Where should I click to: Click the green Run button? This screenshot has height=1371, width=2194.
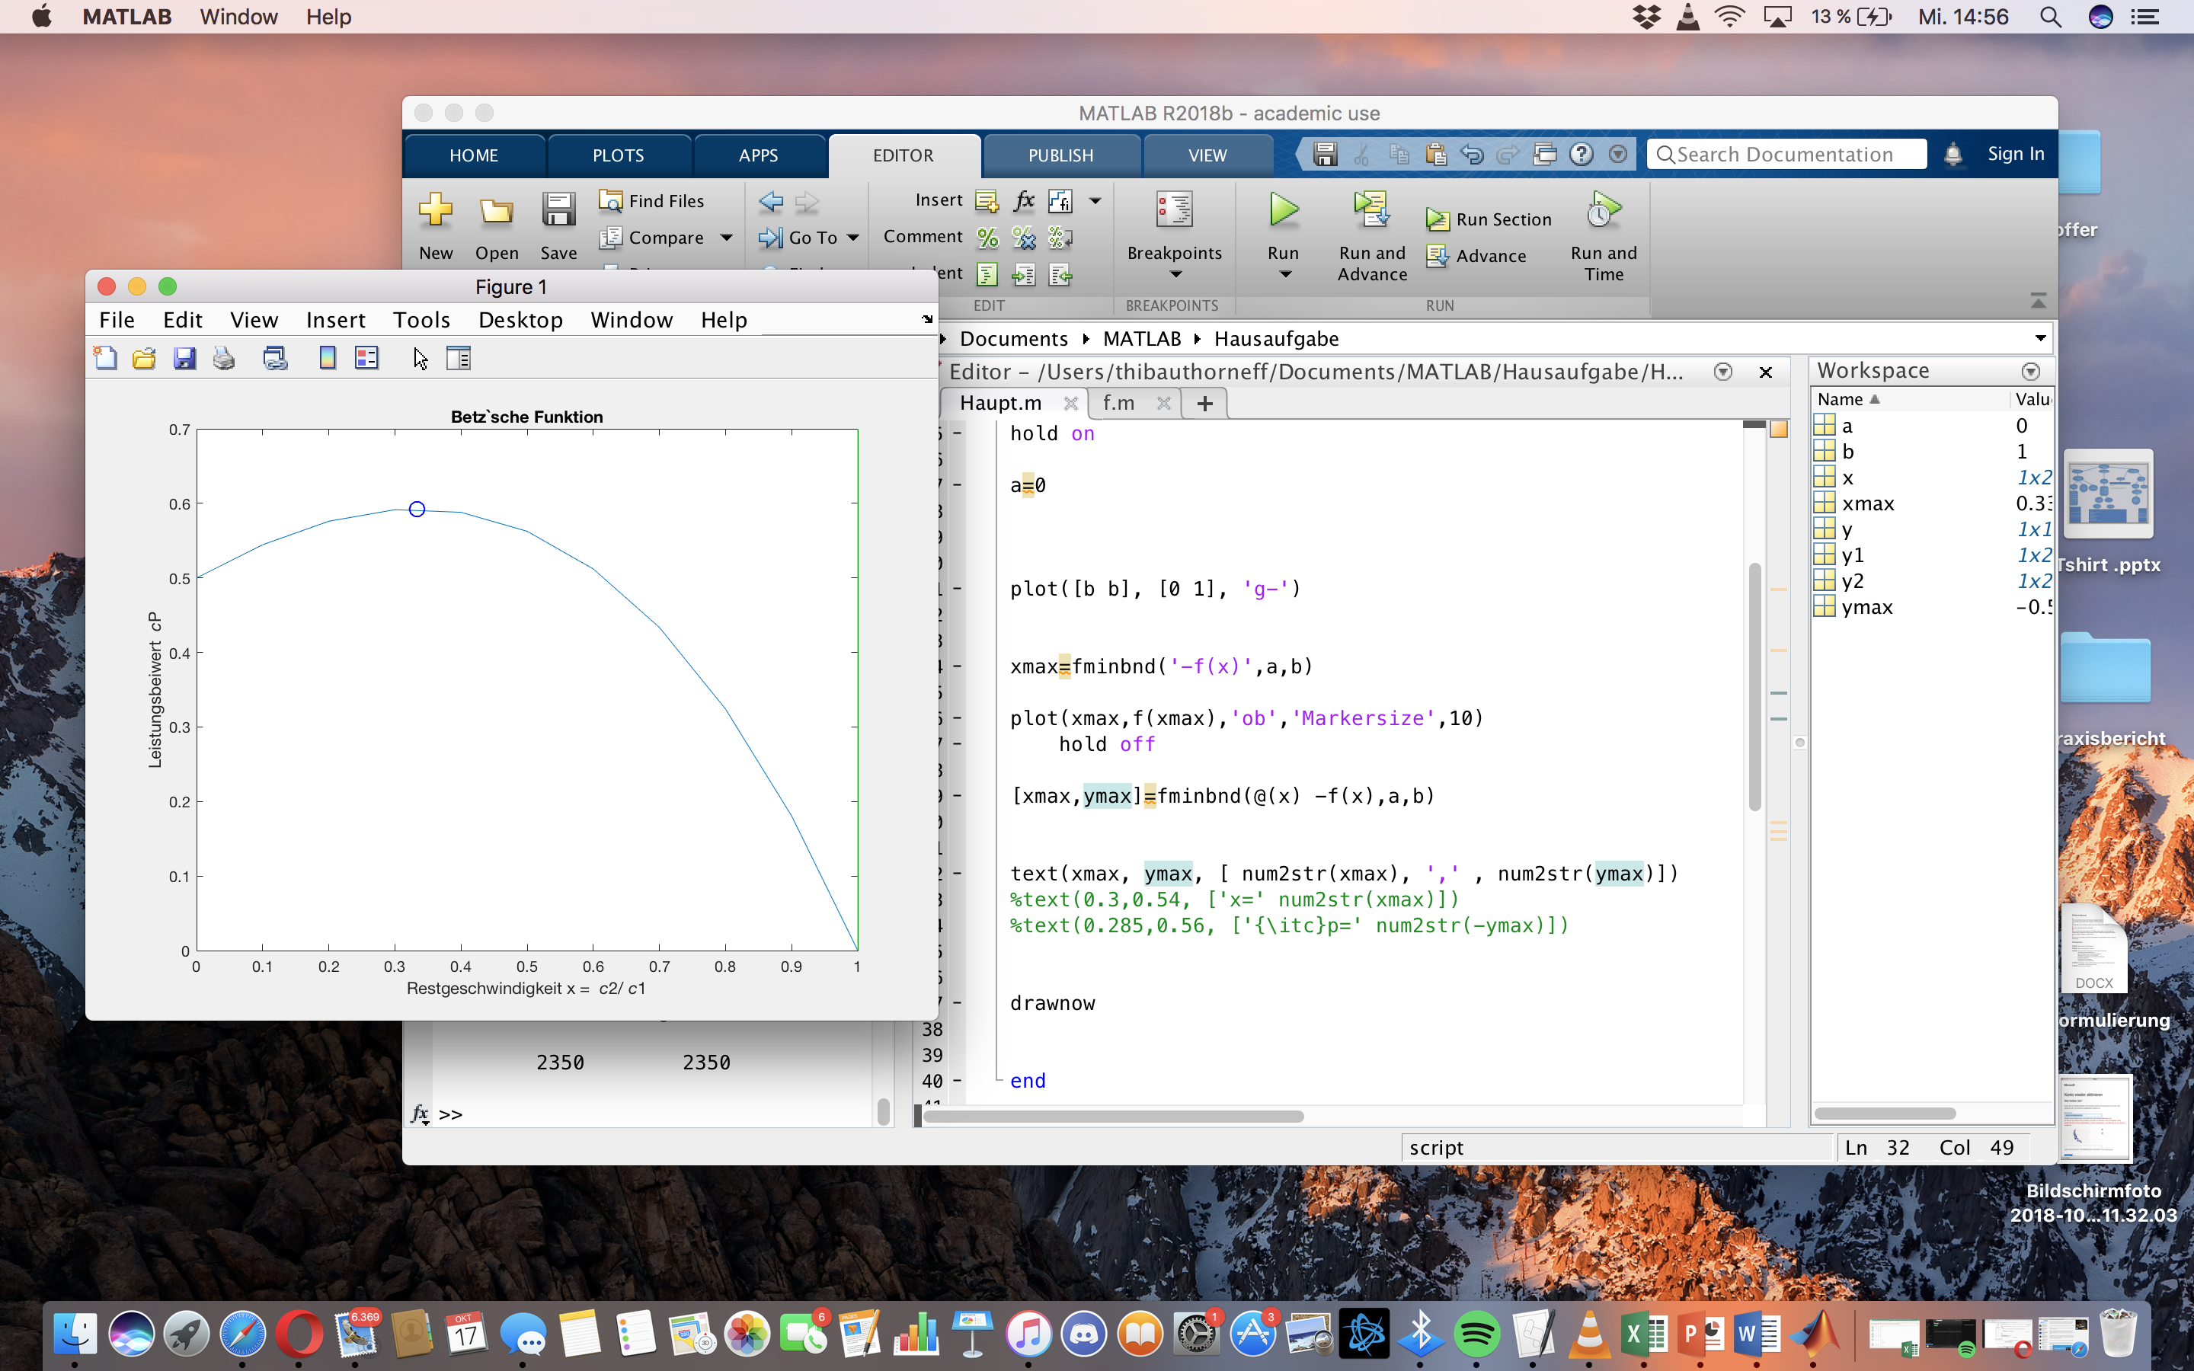(x=1283, y=210)
